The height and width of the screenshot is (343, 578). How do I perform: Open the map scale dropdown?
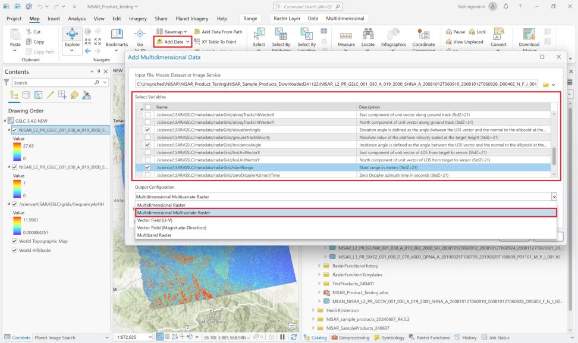[x=150, y=336]
